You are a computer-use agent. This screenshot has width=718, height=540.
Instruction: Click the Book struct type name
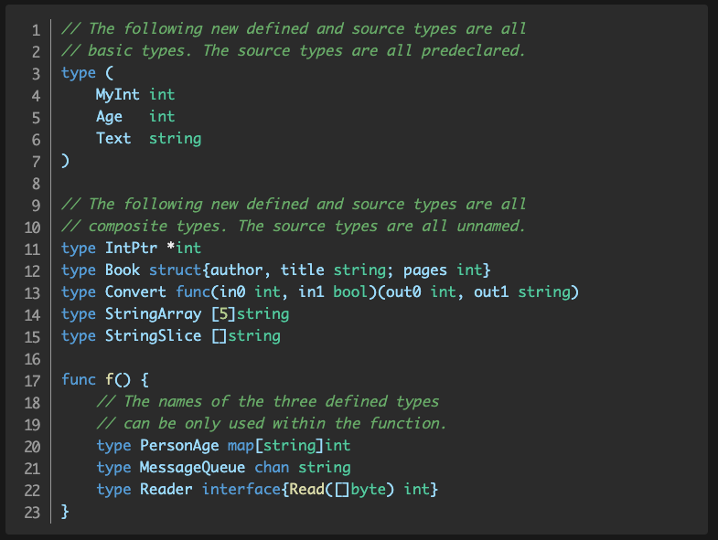(123, 270)
